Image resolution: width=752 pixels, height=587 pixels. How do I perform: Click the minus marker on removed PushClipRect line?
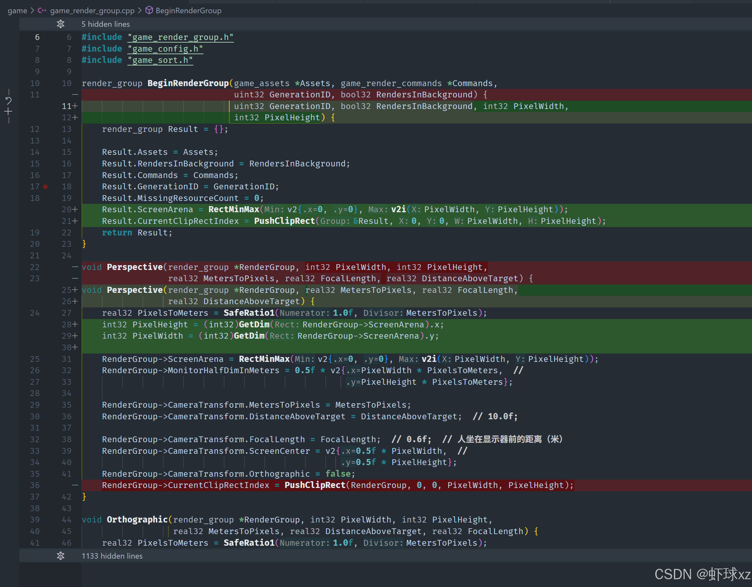(75, 485)
